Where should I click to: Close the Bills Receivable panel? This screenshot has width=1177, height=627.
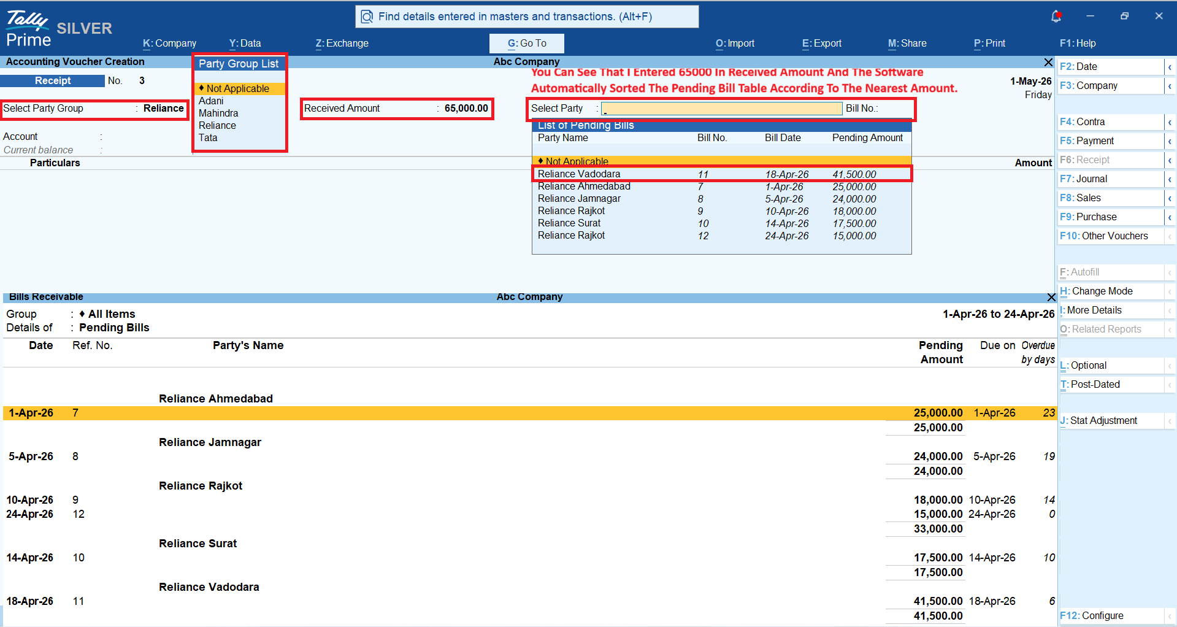[x=1051, y=297]
